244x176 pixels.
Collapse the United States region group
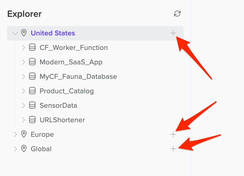pos(15,33)
